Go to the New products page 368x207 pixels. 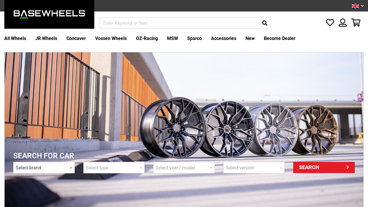[x=250, y=38]
